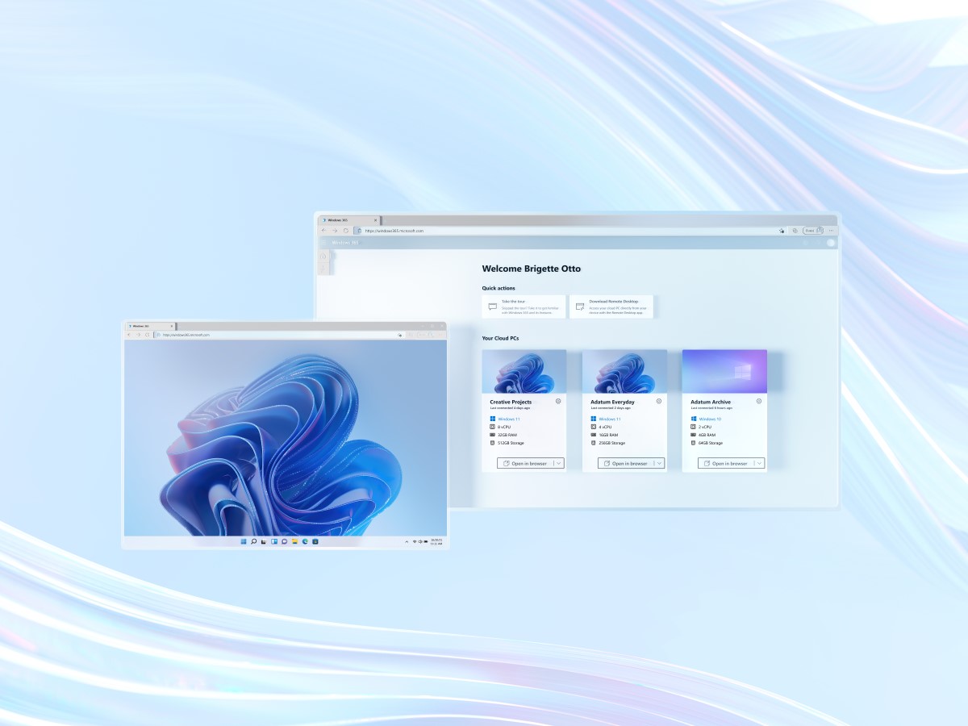The width and height of the screenshot is (968, 726).
Task: Launch Microsoft Edge from the Cloud PC taskbar
Action: [305, 541]
